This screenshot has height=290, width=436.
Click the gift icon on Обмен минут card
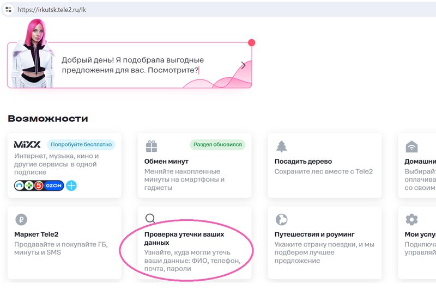[x=152, y=146]
